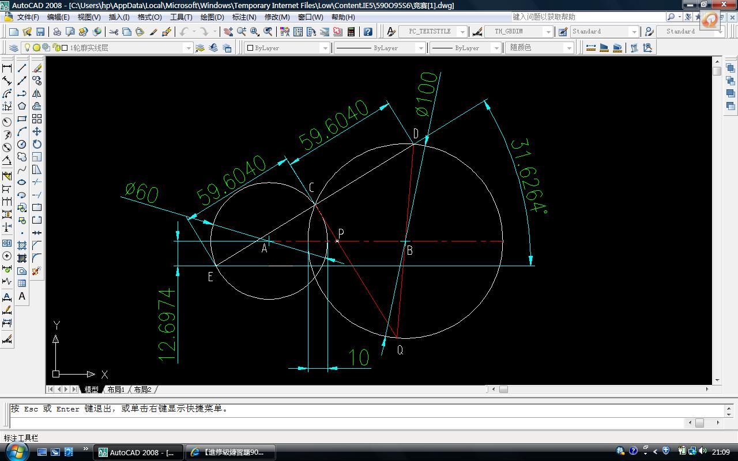Switch to the 布局1 layout tab
Viewport: 738px width, 461px height.
(x=116, y=390)
